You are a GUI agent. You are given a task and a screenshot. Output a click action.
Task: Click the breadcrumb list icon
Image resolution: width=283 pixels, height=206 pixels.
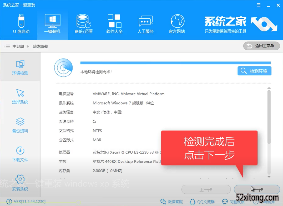coord(7,47)
